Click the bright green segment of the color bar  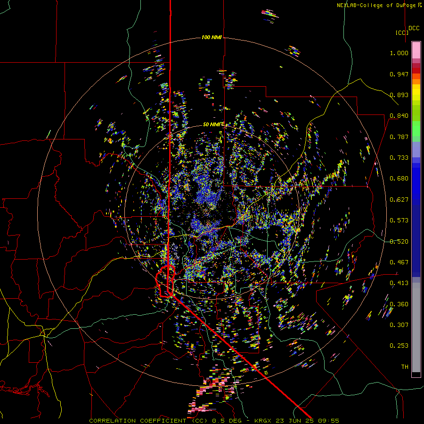416,128
